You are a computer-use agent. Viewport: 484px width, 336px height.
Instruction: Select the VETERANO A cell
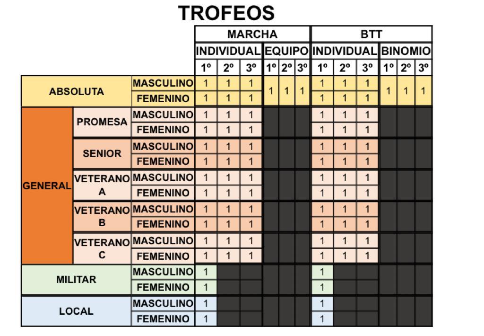102,185
